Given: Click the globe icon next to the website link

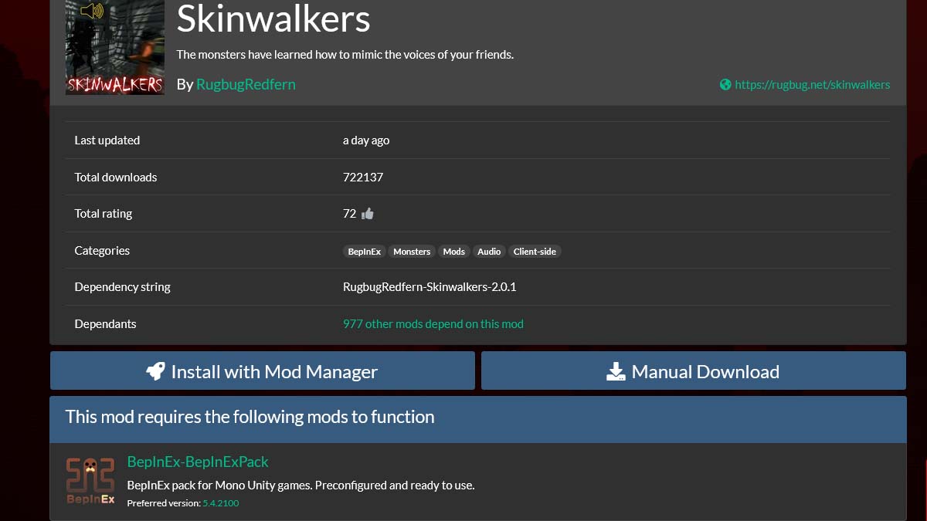Looking at the screenshot, I should click(725, 85).
